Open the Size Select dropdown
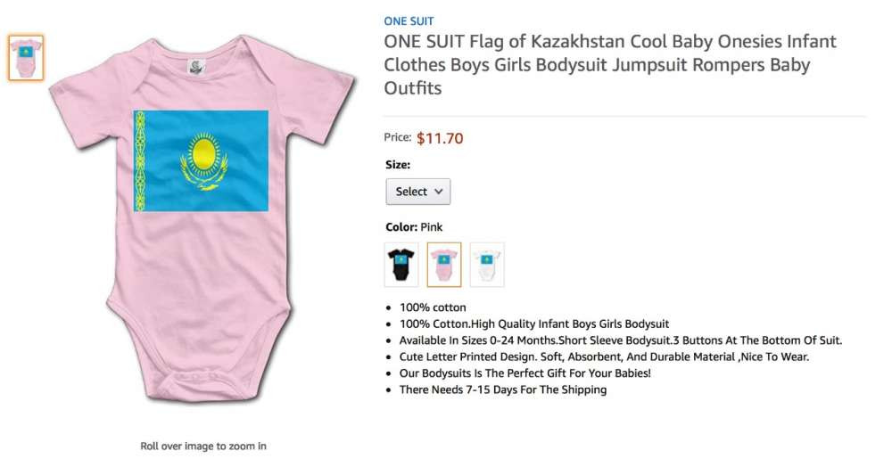Viewport: 892px width, 467px height. tap(417, 192)
